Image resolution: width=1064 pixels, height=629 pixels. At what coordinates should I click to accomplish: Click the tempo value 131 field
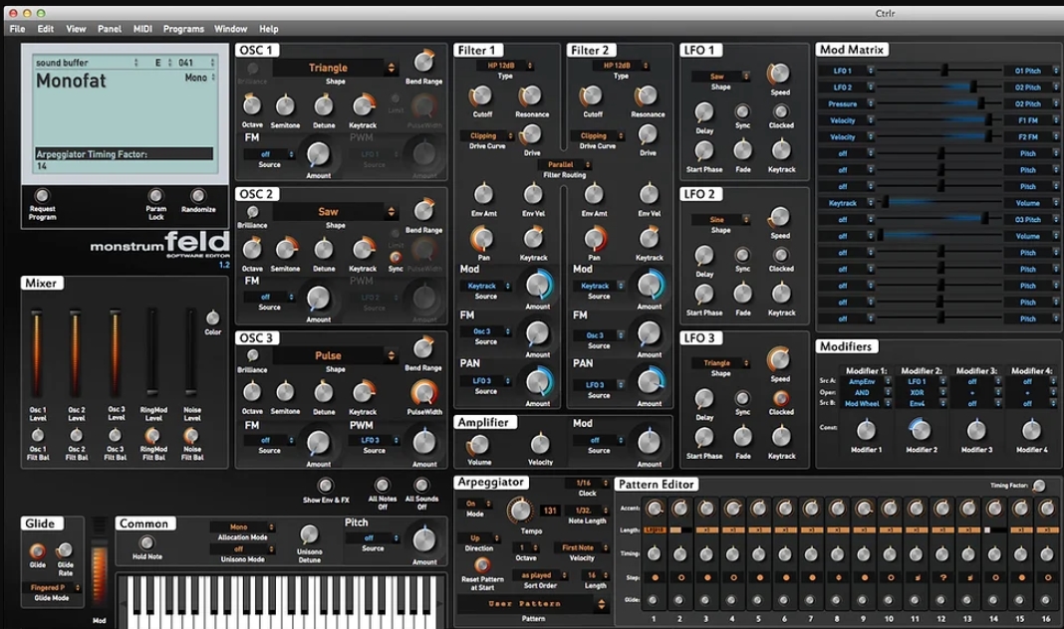pyautogui.click(x=550, y=511)
